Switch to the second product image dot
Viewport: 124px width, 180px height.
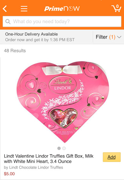64,148
